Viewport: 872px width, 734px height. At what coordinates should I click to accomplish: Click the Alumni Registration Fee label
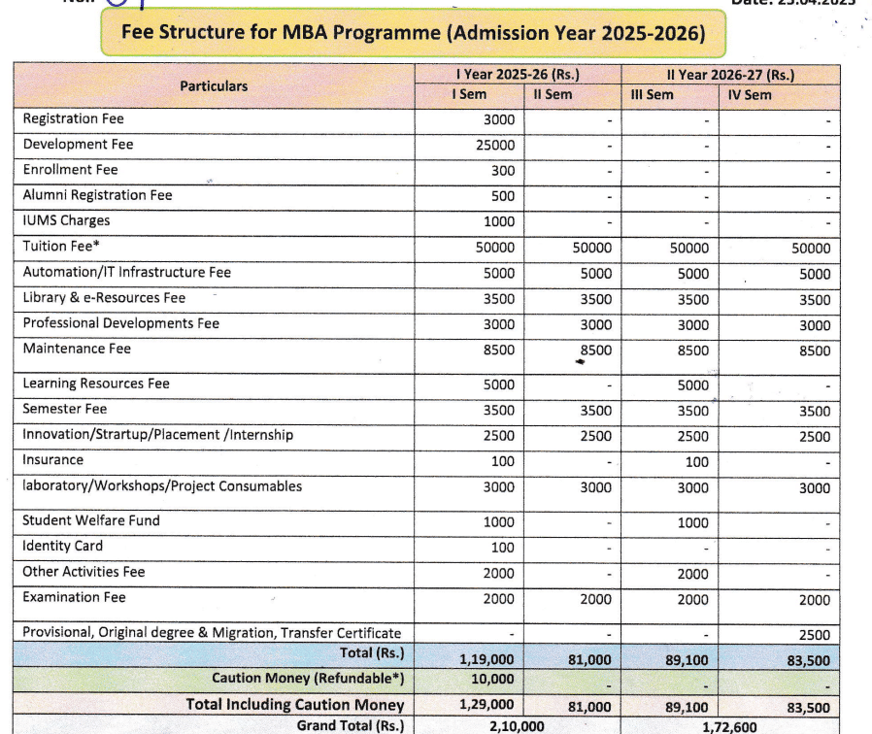(x=97, y=195)
